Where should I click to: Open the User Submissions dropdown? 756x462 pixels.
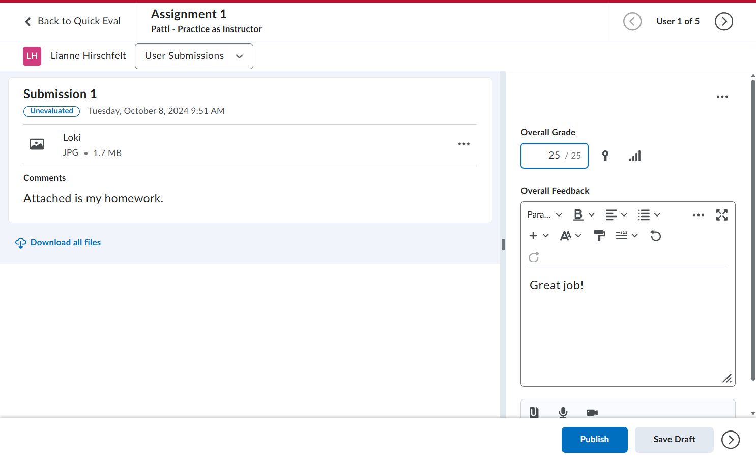[194, 56]
